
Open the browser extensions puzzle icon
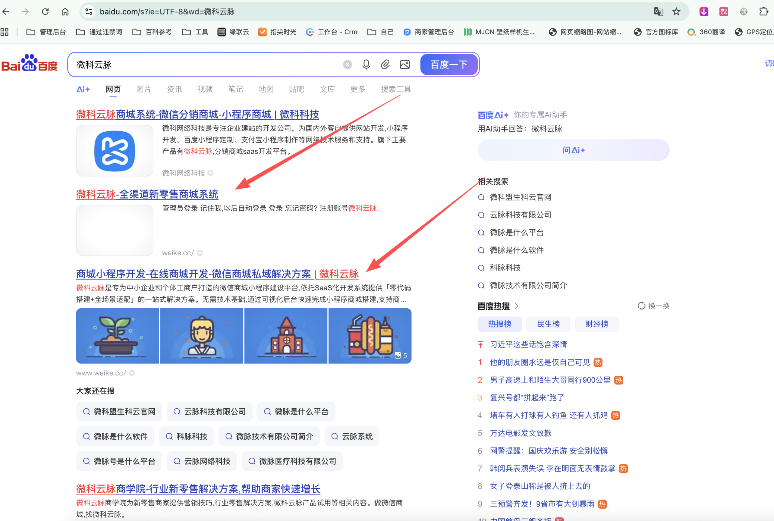[x=763, y=12]
